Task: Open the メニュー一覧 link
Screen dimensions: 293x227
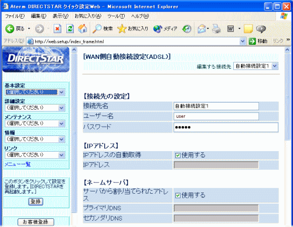Action: (x=18, y=165)
